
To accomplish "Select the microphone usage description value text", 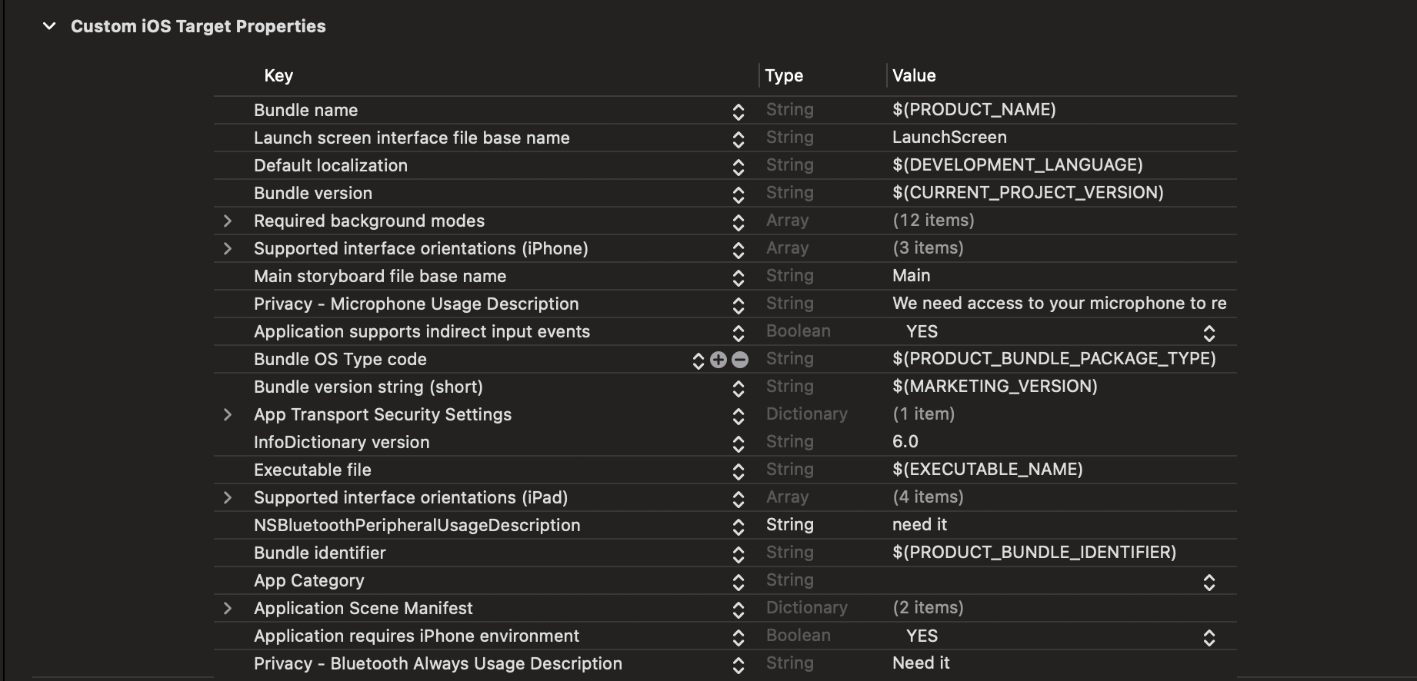I will click(x=1059, y=304).
